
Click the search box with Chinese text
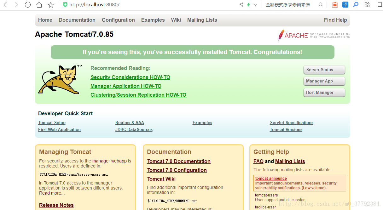coord(288,5)
